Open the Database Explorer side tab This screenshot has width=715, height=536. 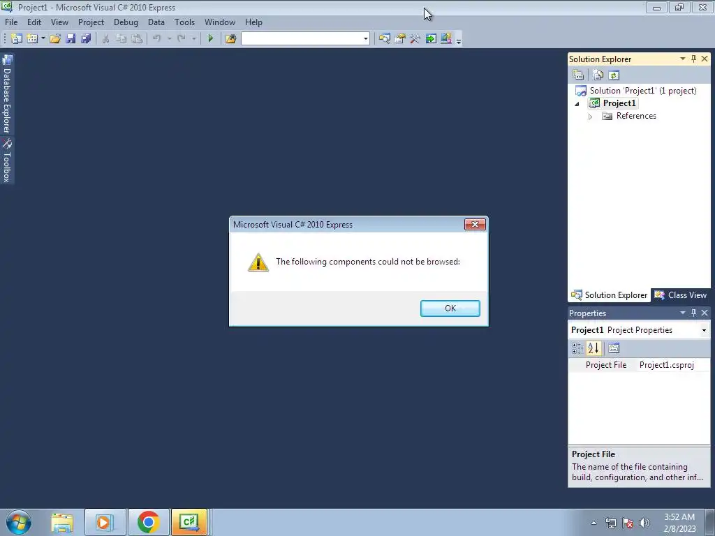(x=7, y=94)
